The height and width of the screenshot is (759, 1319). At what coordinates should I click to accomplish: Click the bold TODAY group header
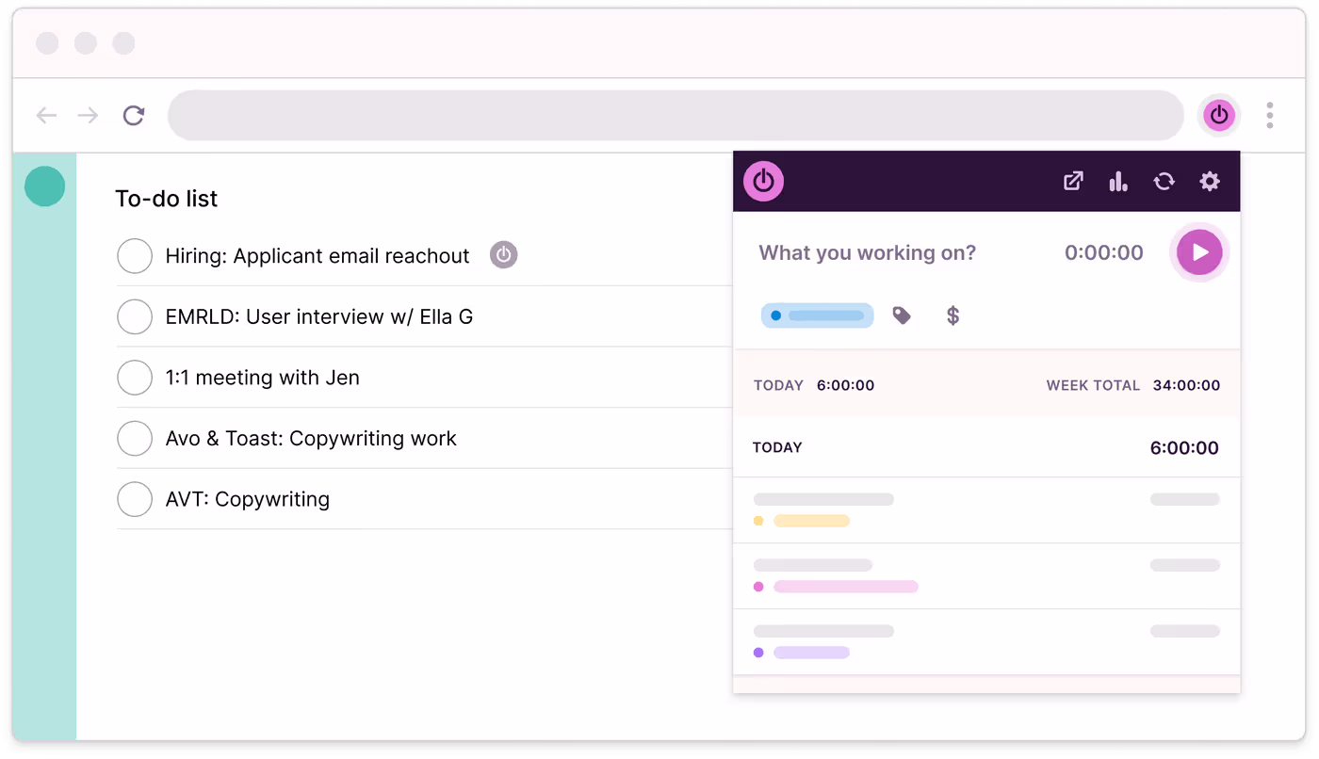(x=777, y=447)
